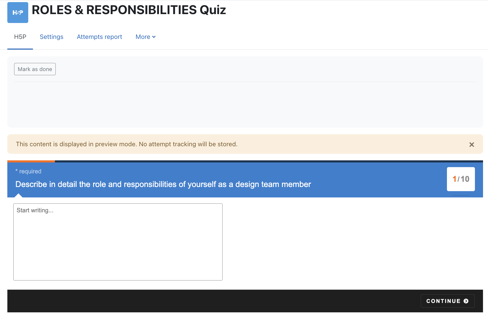
Task: Click the 1/10 question counter
Action: tap(461, 179)
